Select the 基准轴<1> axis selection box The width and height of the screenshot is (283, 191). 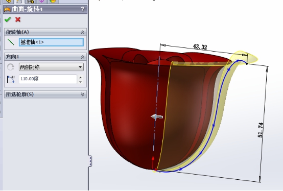point(51,42)
